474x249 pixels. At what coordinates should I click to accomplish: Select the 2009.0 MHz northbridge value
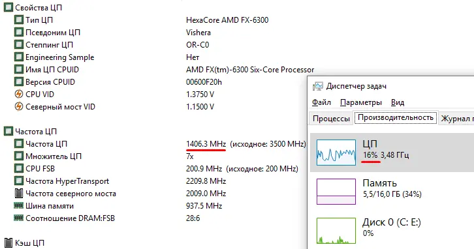coord(206,193)
